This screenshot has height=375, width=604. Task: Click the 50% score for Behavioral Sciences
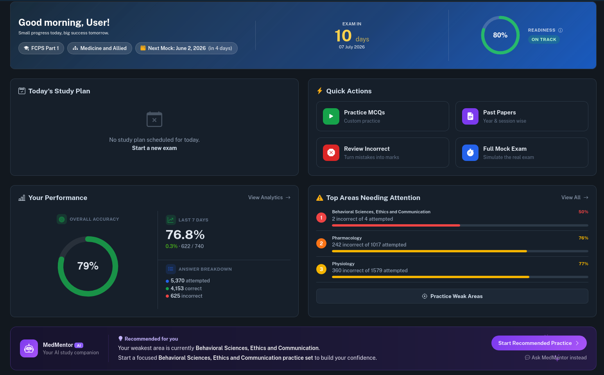click(583, 212)
